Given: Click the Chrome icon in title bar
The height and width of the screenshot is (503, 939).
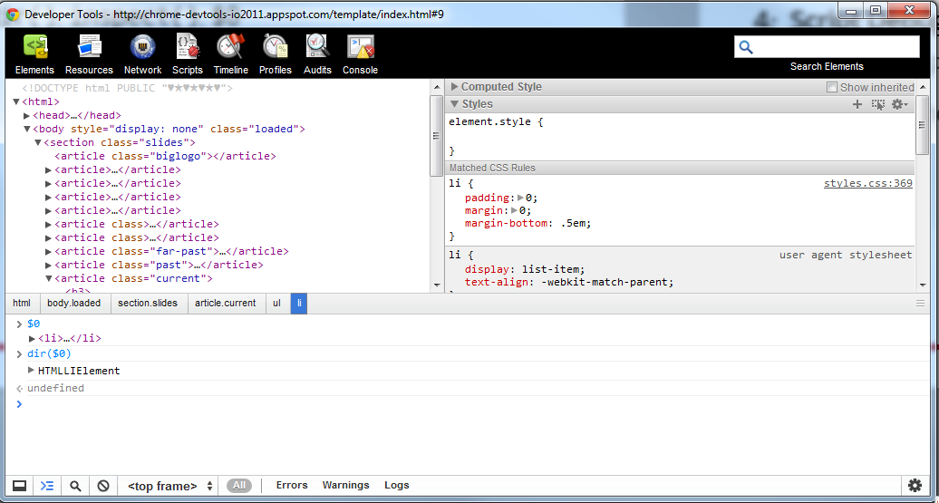Looking at the screenshot, I should tap(13, 14).
